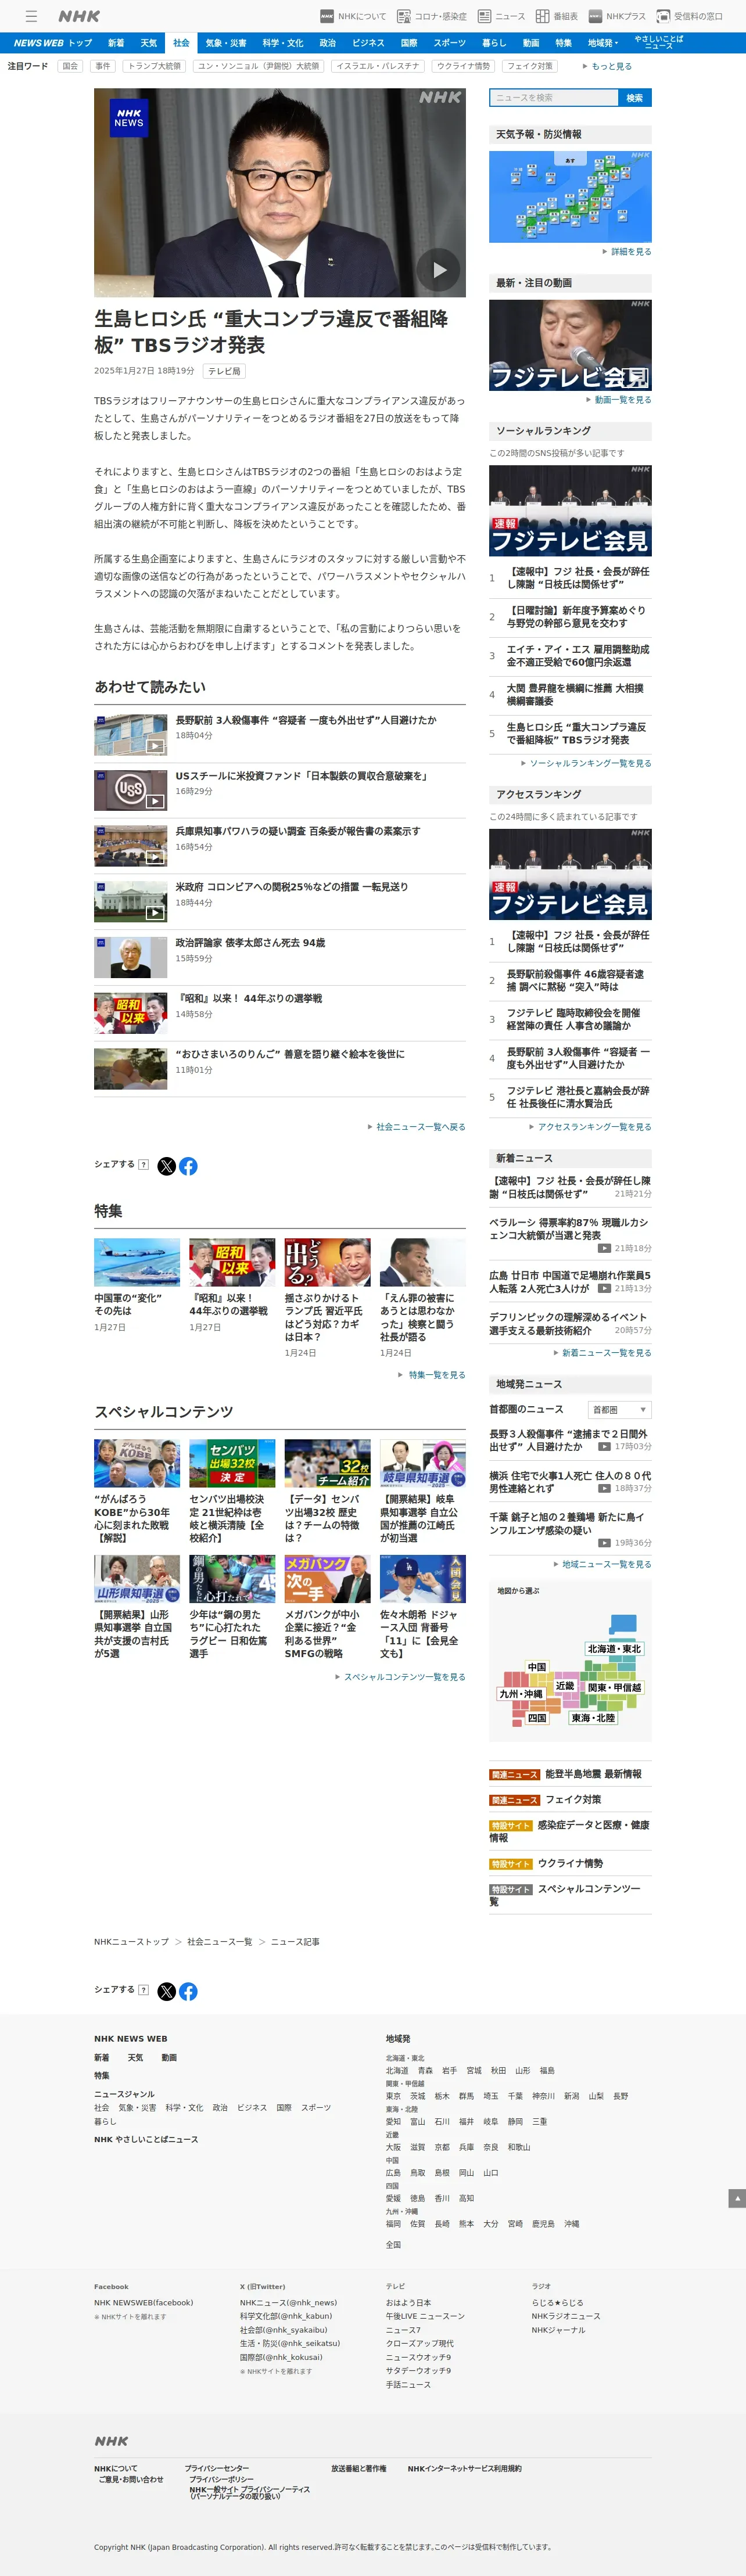746x2576 pixels.
Task: Click the フェイク対策 keyword tag
Action: 530,66
